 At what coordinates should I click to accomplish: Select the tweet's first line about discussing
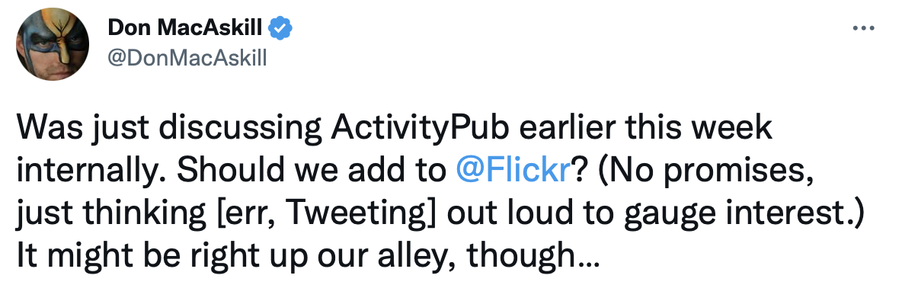[x=395, y=130]
